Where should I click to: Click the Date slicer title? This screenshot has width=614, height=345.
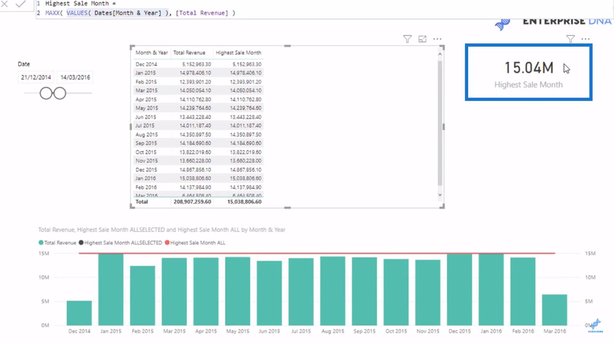tap(24, 64)
